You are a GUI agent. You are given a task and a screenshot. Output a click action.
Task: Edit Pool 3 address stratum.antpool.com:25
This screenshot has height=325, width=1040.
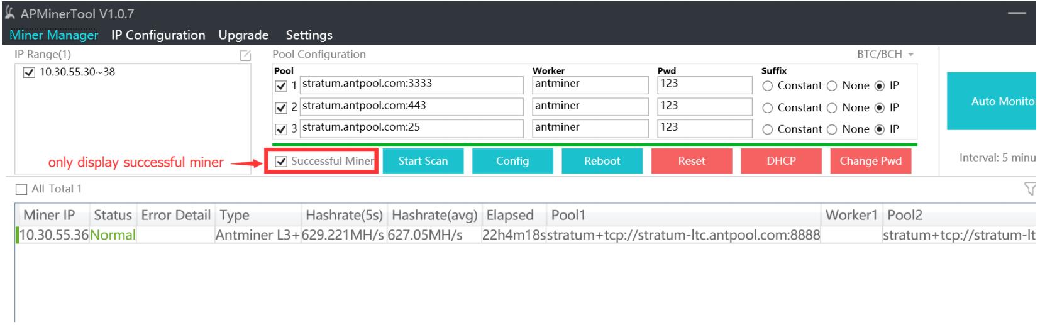click(412, 128)
